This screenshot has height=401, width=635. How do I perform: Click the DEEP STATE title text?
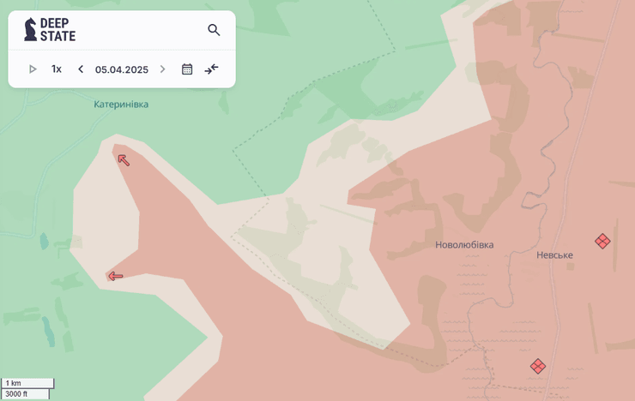pyautogui.click(x=57, y=30)
